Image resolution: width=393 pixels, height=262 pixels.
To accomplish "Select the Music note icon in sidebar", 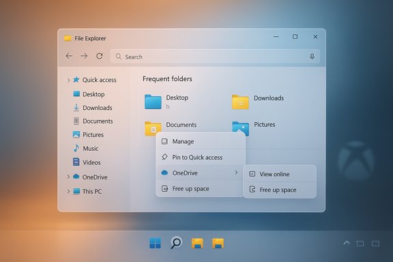I will tap(76, 148).
